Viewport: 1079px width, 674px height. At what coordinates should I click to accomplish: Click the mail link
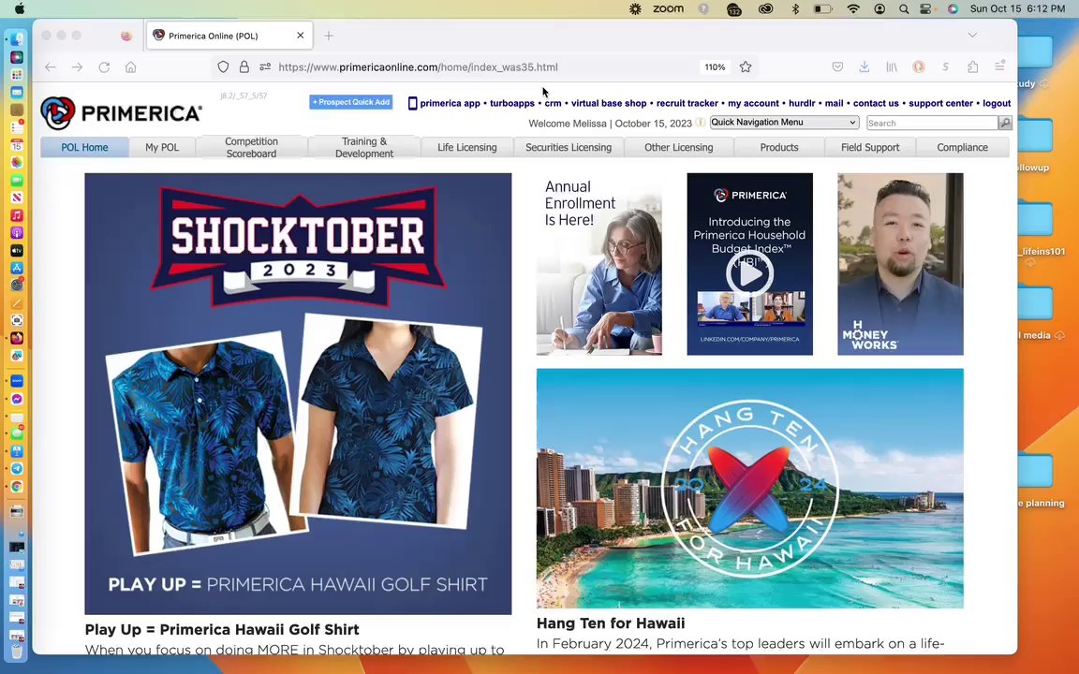pyautogui.click(x=834, y=103)
